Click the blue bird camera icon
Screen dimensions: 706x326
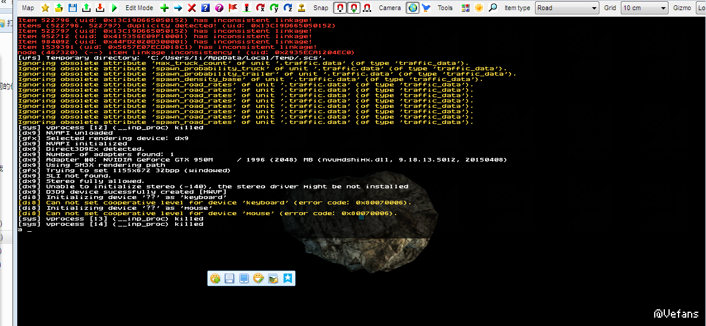pos(426,8)
